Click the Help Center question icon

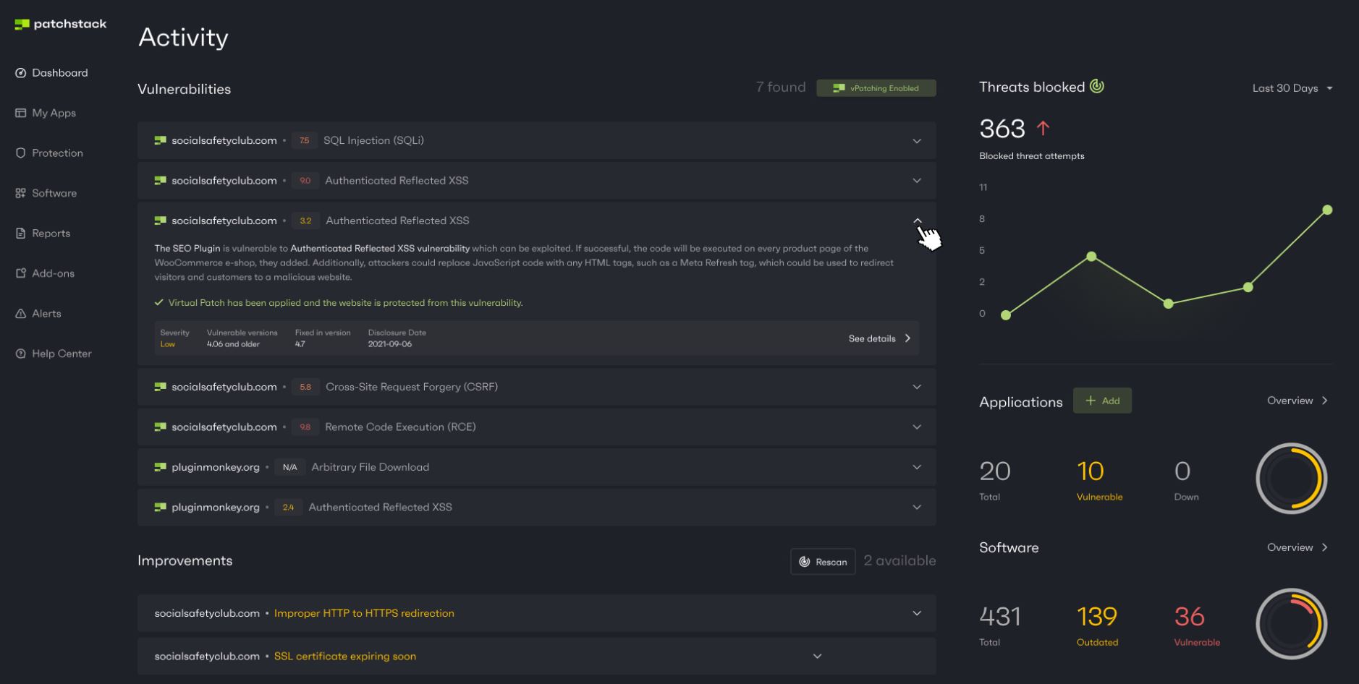point(20,354)
